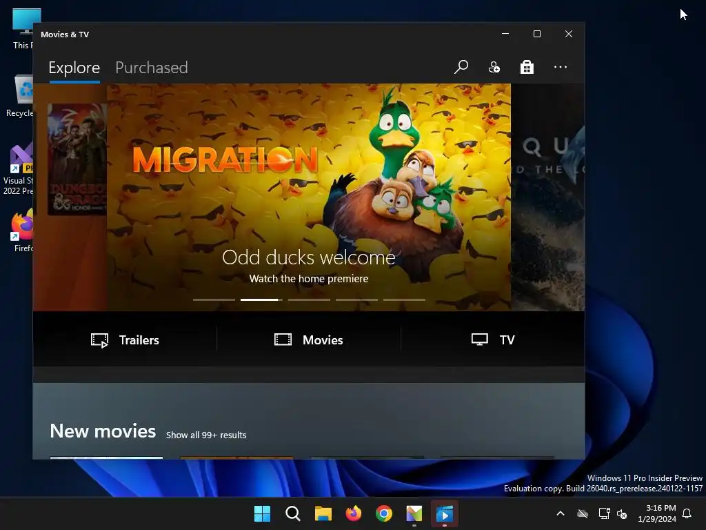Viewport: 706px width, 530px height.
Task: Jump to first carousel slide indicator
Action: 214,300
